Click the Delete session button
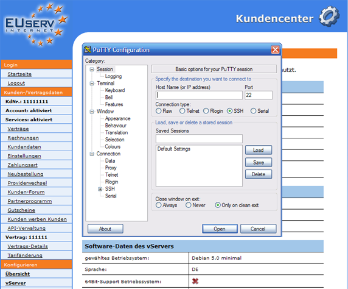Screen dimensions: 348x289 point(259,174)
